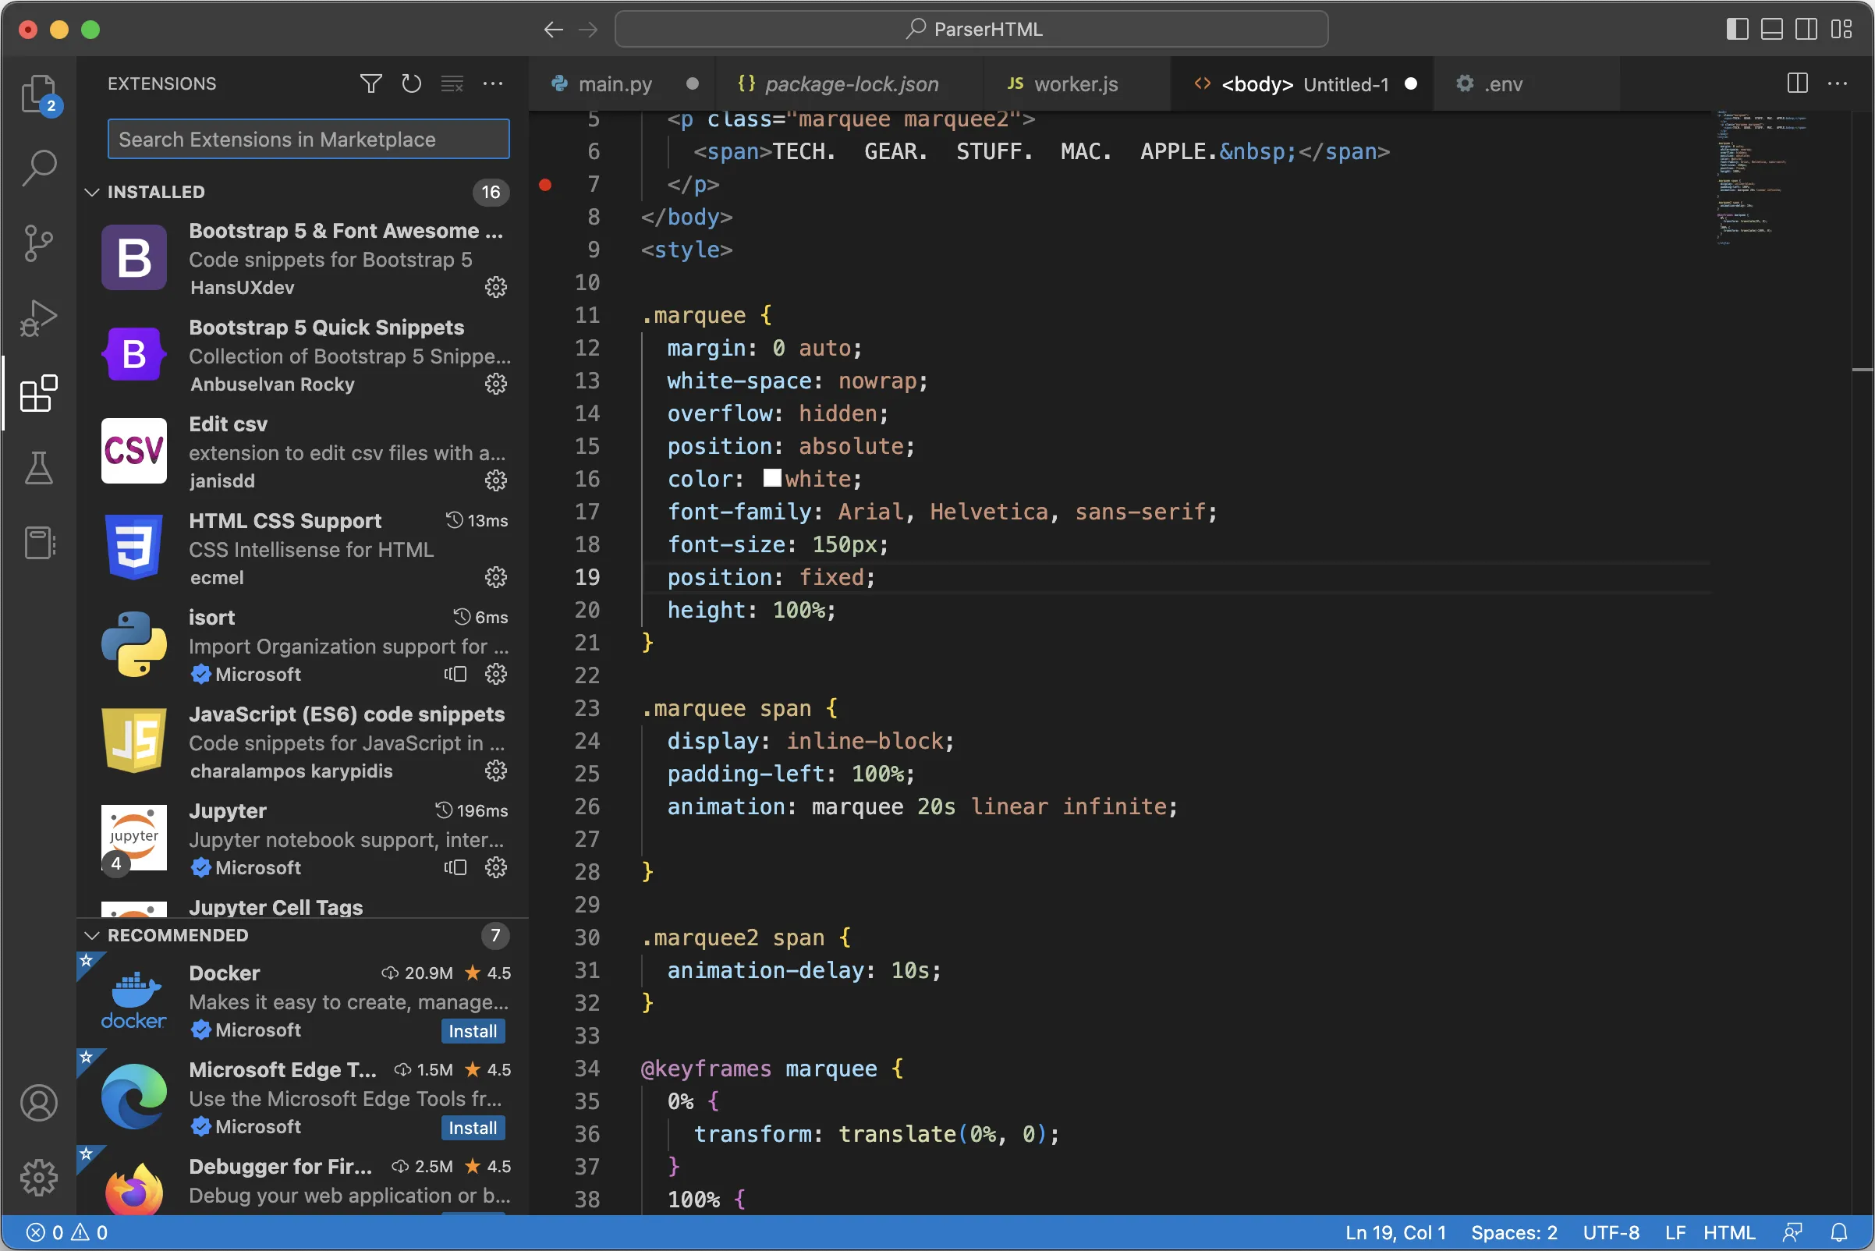1875x1251 pixels.
Task: Click the installed extensions count badge 16
Action: point(491,193)
